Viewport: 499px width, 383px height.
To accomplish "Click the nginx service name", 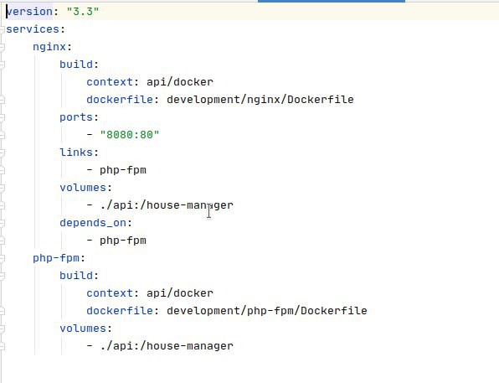I will pos(49,47).
